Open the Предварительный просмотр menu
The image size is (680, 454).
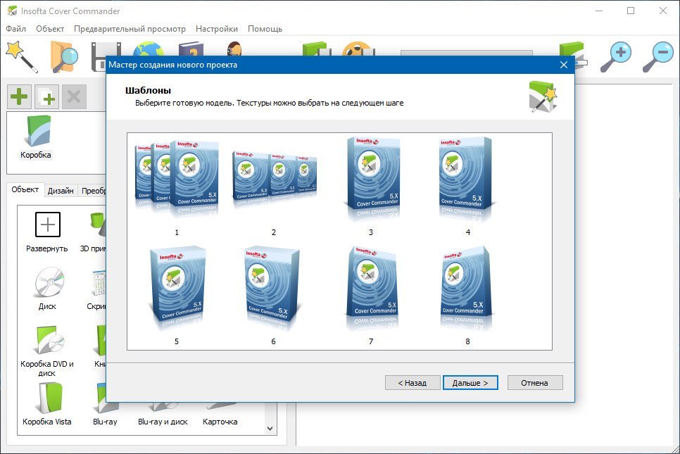pos(130,29)
